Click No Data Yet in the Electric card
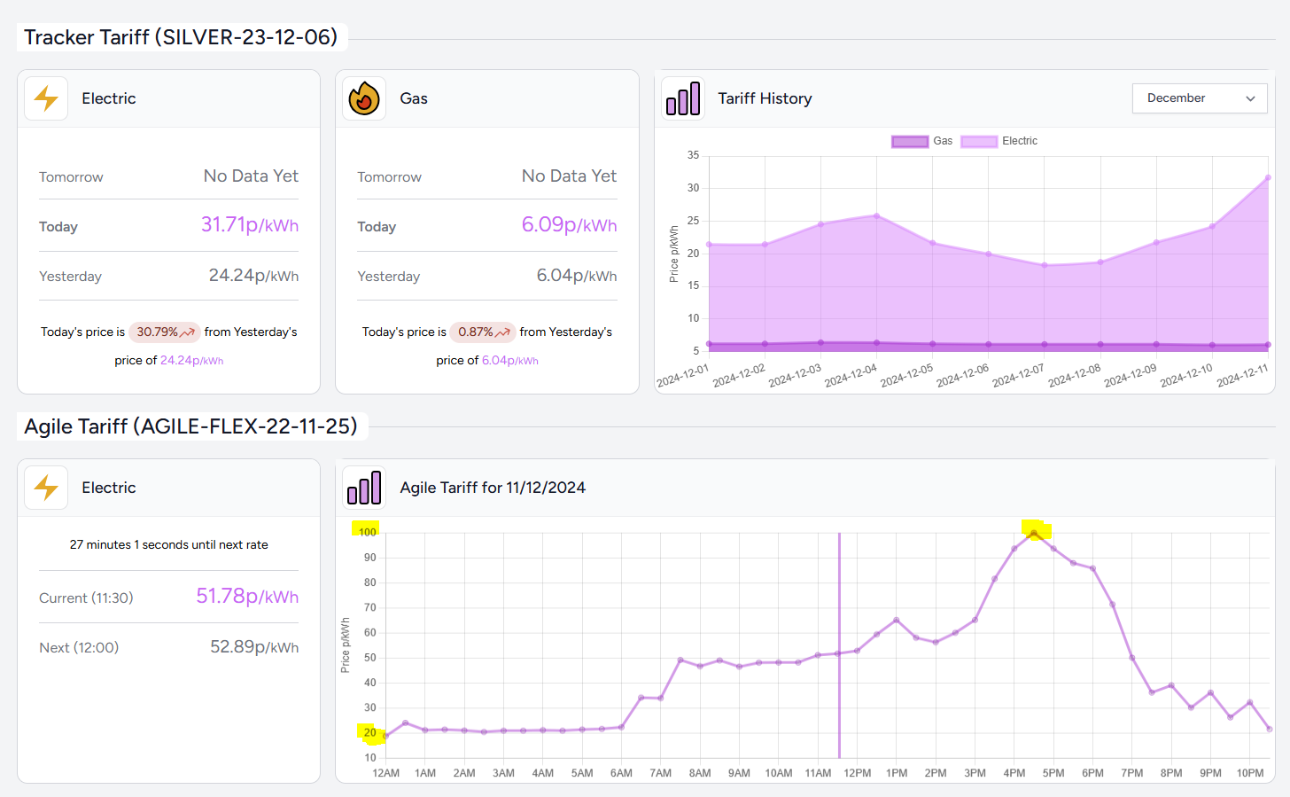Viewport: 1290px width, 797px height. [x=251, y=176]
